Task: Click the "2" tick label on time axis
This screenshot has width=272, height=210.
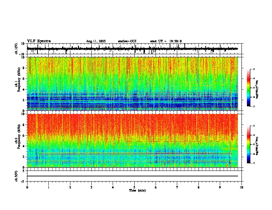Action: click(x=70, y=187)
